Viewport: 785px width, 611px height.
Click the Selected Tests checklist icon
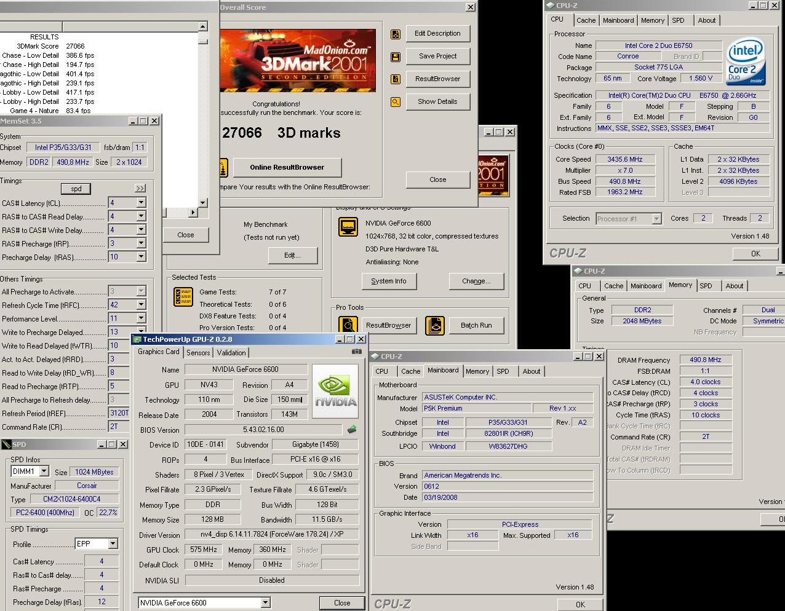(183, 297)
